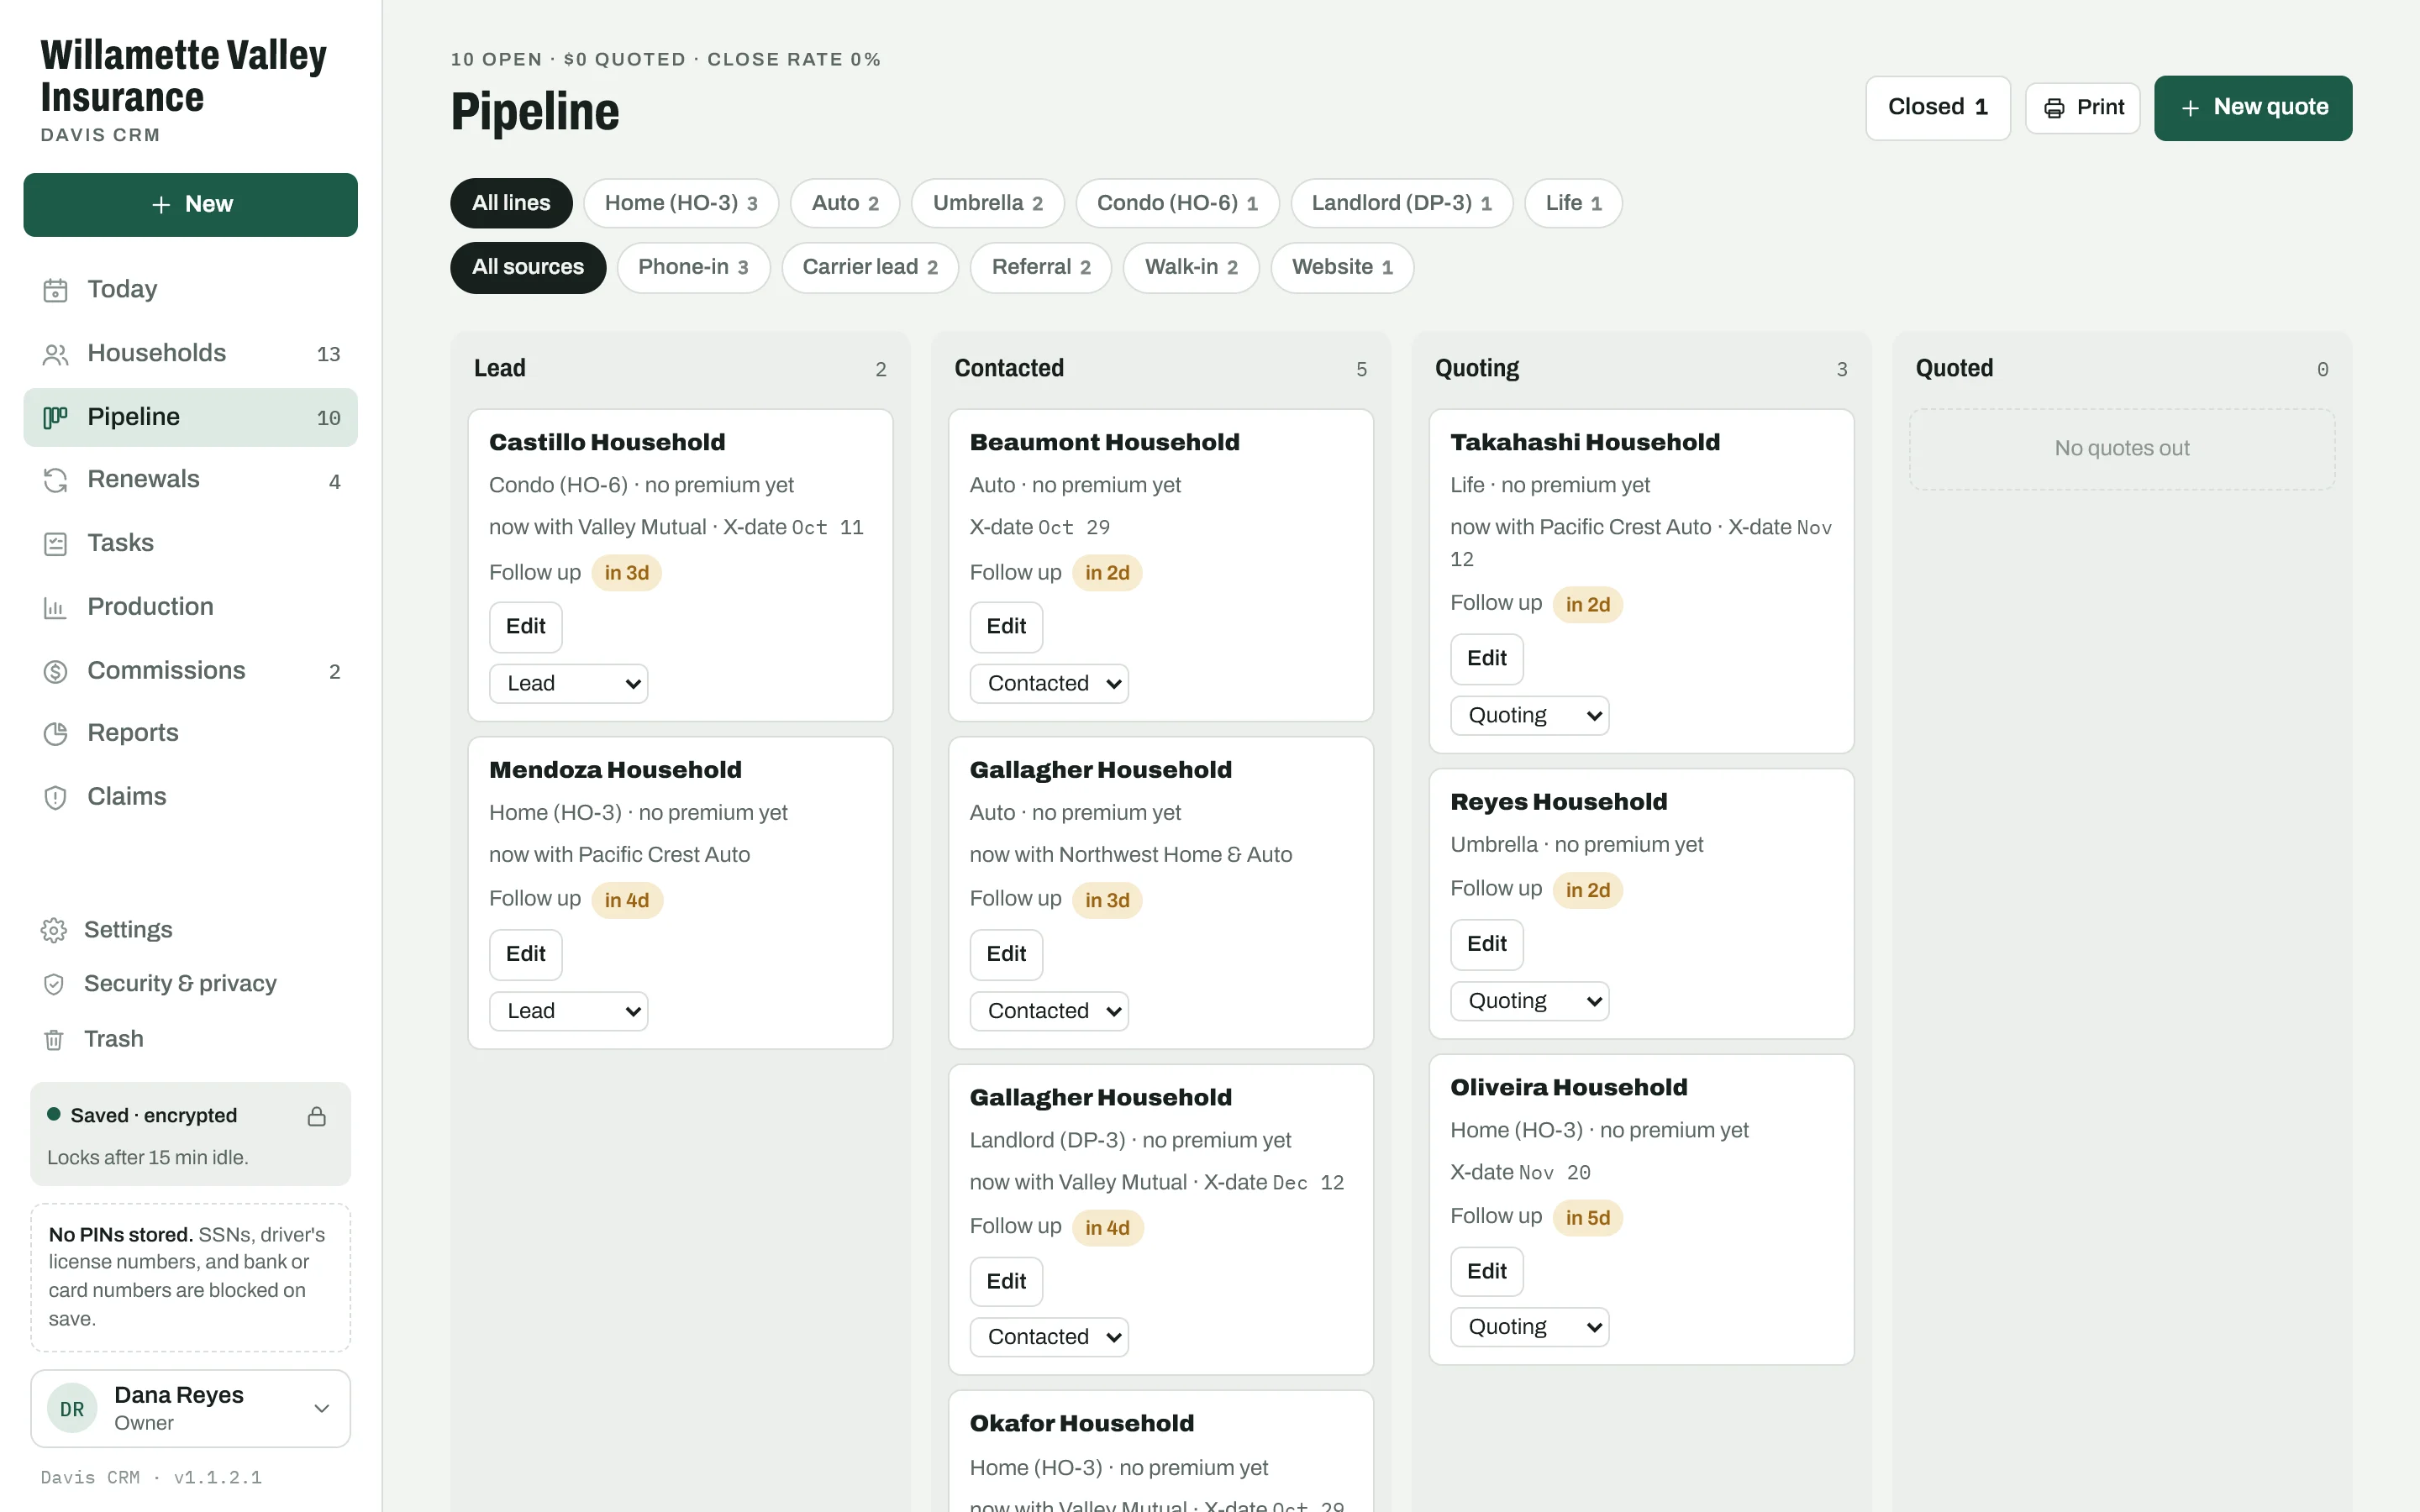Filter by Website source
This screenshot has width=2420, height=1512.
point(1342,267)
